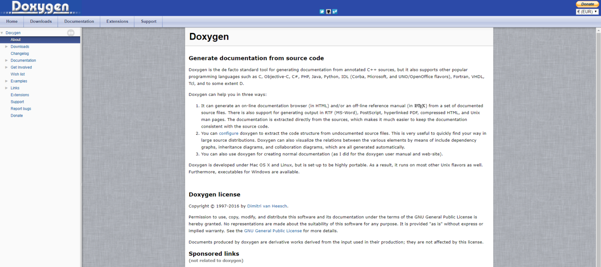
Task: Click the sync arrows icon in the sidebar
Action: (71, 33)
